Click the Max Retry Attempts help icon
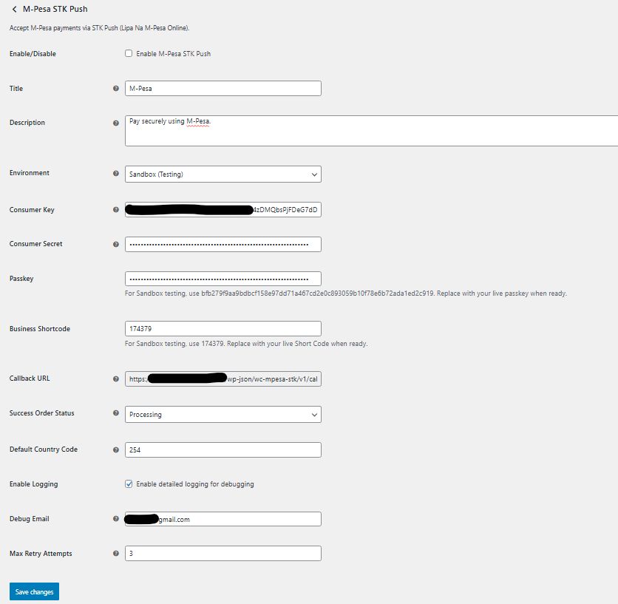The image size is (618, 604). [x=115, y=554]
